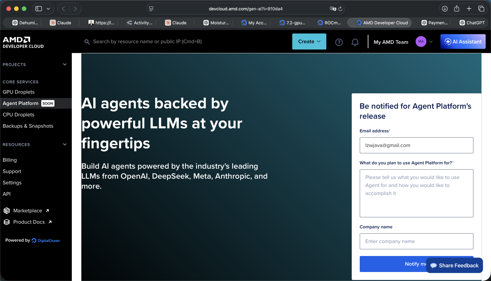The height and width of the screenshot is (281, 491).
Task: Toggle the Safari sidebar icon
Action: 39,9
